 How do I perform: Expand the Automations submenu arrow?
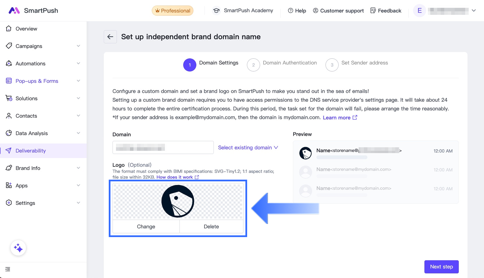pos(78,63)
